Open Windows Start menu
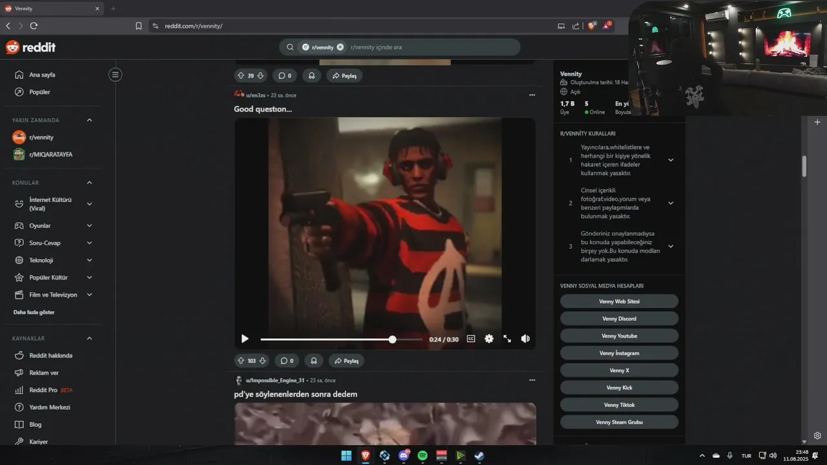827x465 pixels. click(x=346, y=455)
